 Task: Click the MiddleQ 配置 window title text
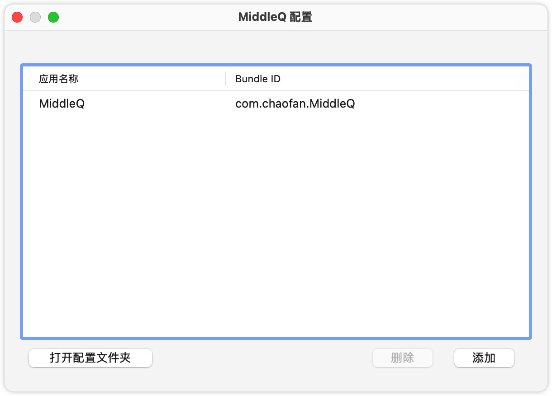275,17
